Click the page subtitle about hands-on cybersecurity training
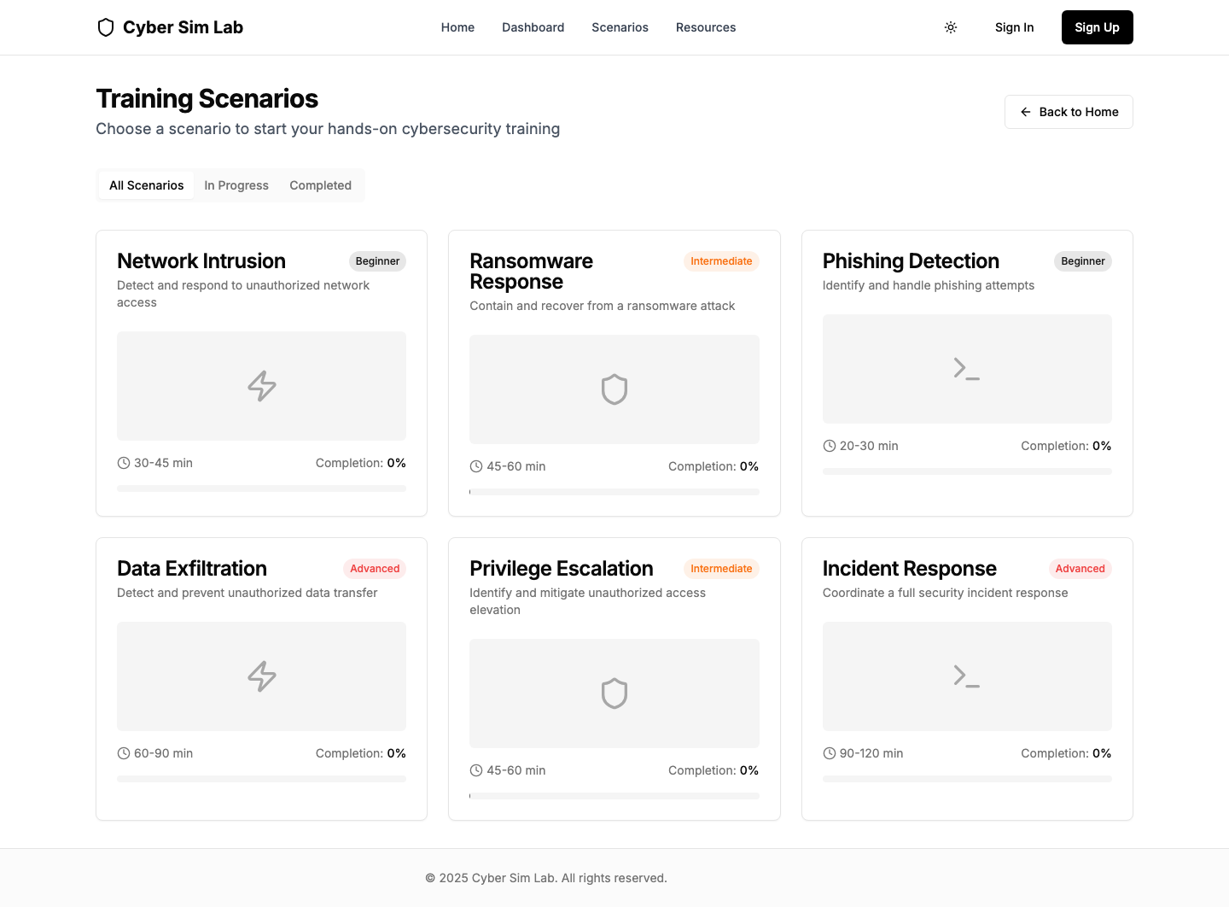 click(328, 129)
